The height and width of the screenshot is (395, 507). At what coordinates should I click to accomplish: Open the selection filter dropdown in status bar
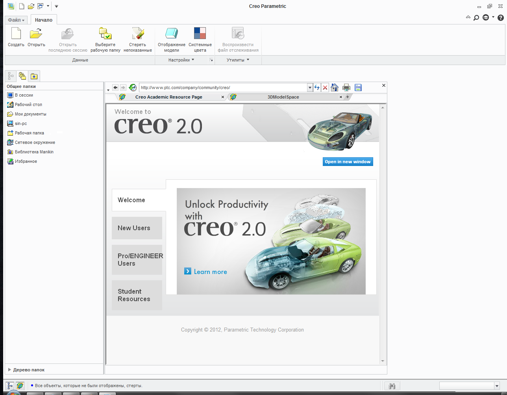pos(497,386)
